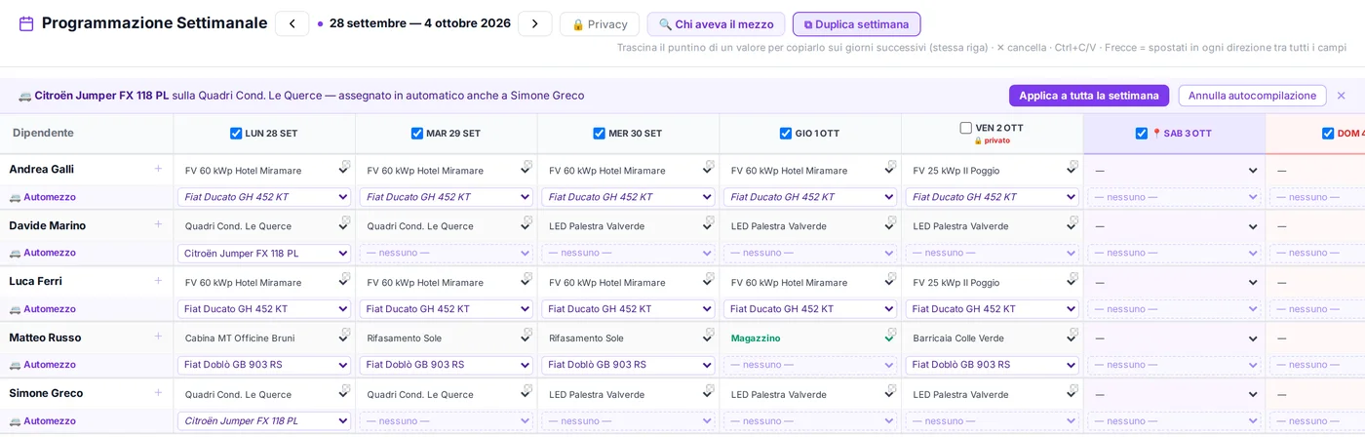Viewport: 1365px width, 437px height.
Task: Toggle the DOM day checkbox
Action: (1328, 134)
